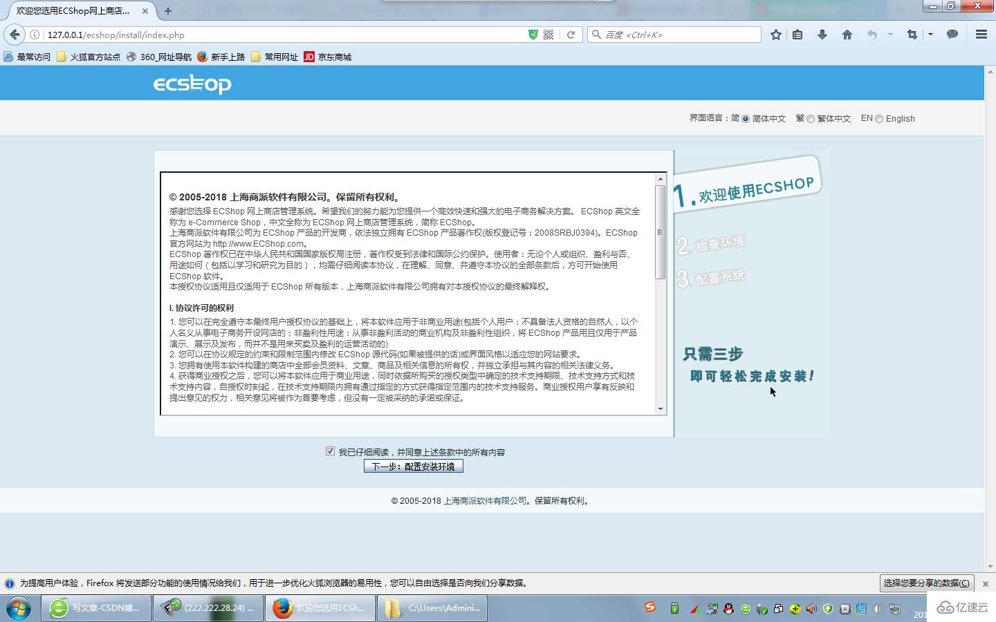The height and width of the screenshot is (622, 996).
Task: Click the screenshot crop tool icon
Action: point(912,35)
